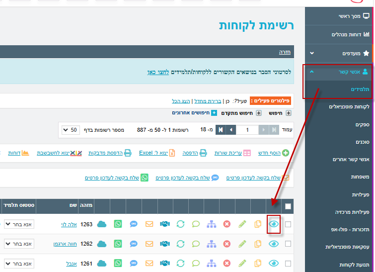Open student status dropdown for אלה לוי
Viewport: 375px width, 272px height.
pyautogui.click(x=16, y=224)
